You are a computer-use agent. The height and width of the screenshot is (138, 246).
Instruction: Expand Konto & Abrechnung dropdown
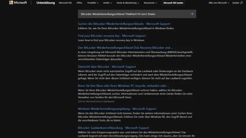pyautogui.click(x=128, y=3)
